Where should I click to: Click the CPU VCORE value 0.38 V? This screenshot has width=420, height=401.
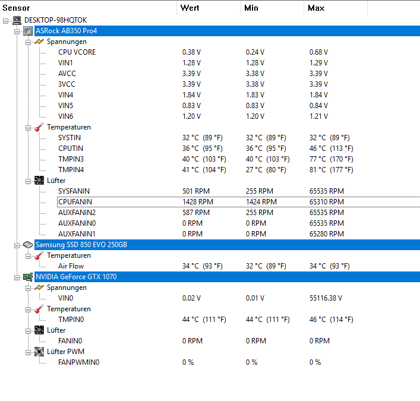click(x=191, y=52)
